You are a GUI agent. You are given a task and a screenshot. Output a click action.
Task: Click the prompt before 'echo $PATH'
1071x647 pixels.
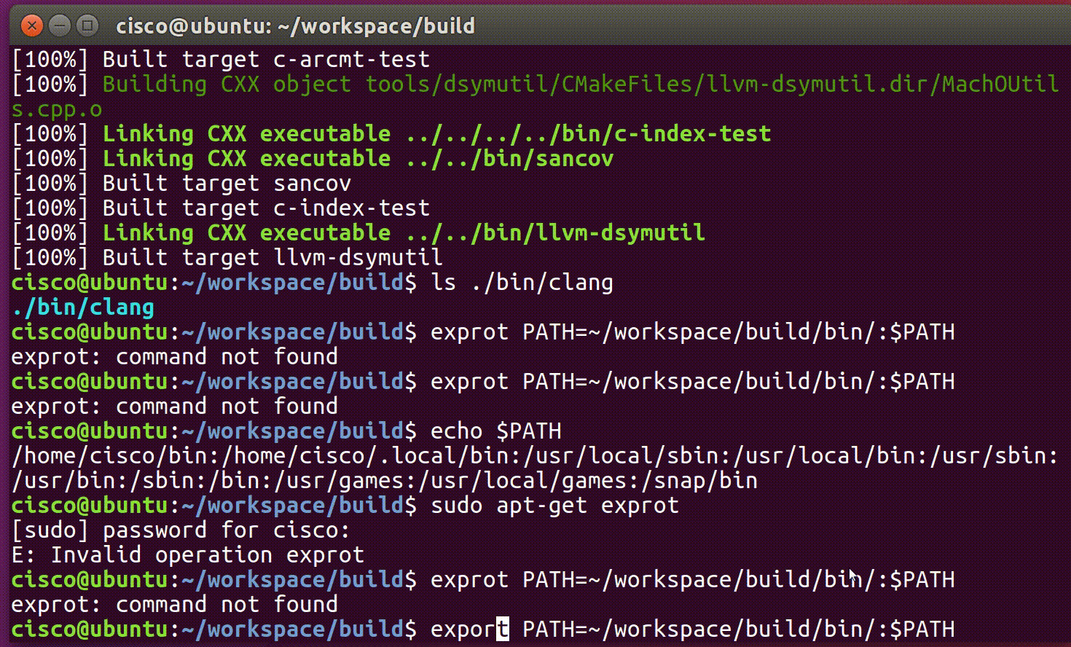click(214, 431)
